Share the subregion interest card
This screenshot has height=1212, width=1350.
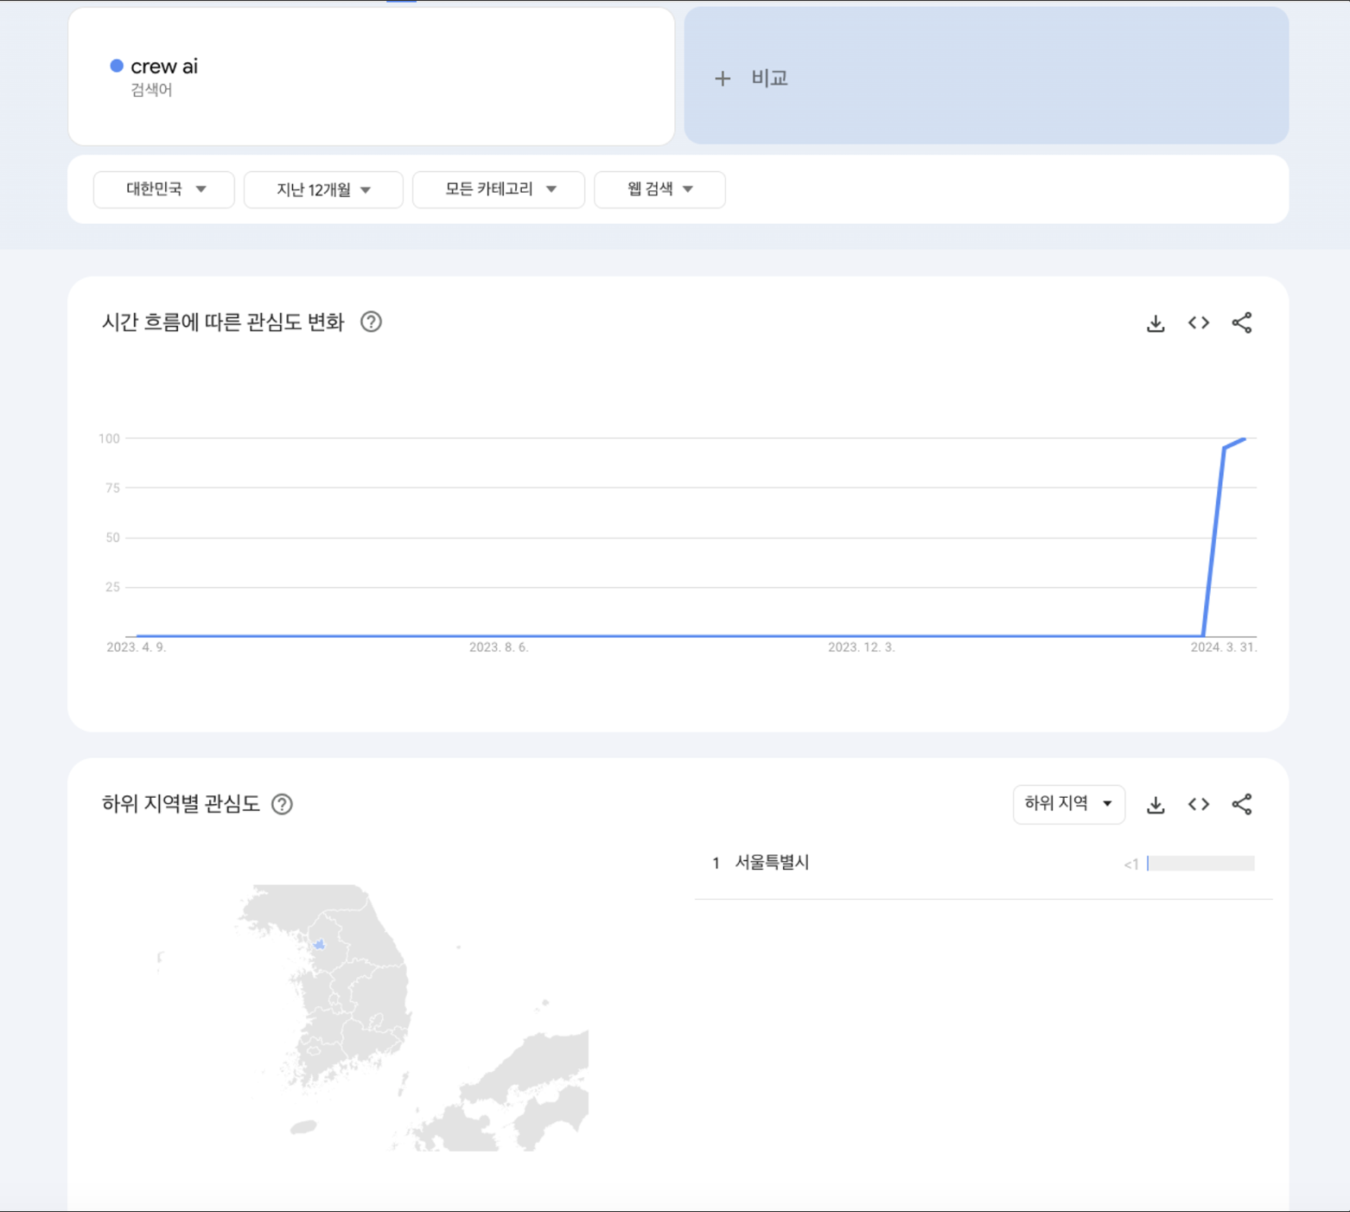click(x=1242, y=804)
